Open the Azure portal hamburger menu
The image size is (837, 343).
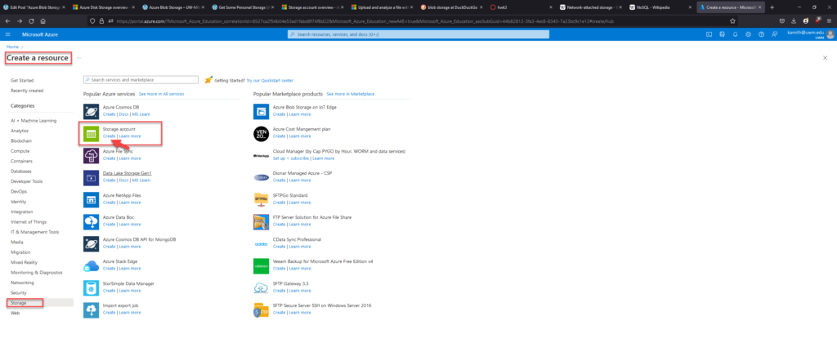(8, 34)
